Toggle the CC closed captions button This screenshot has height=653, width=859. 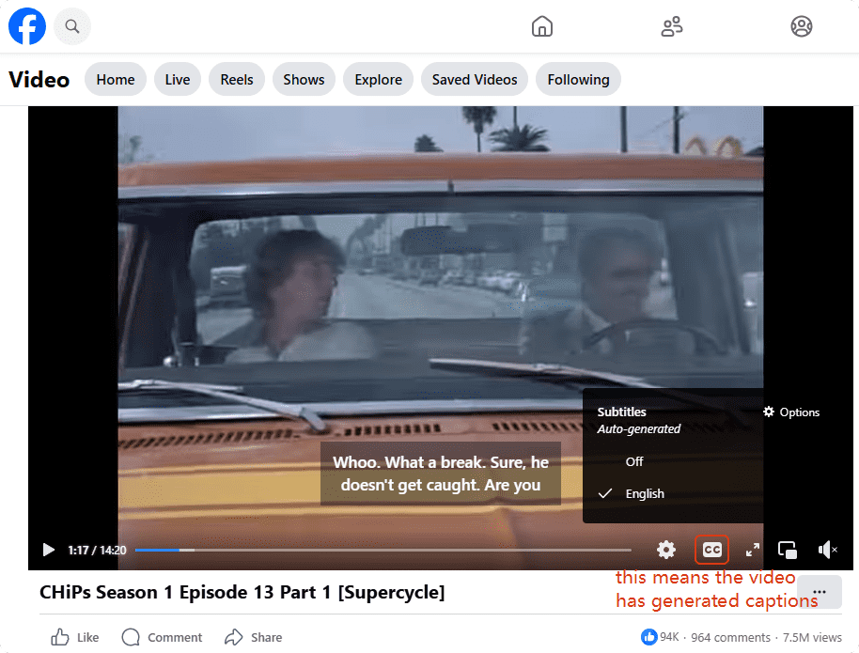click(712, 550)
